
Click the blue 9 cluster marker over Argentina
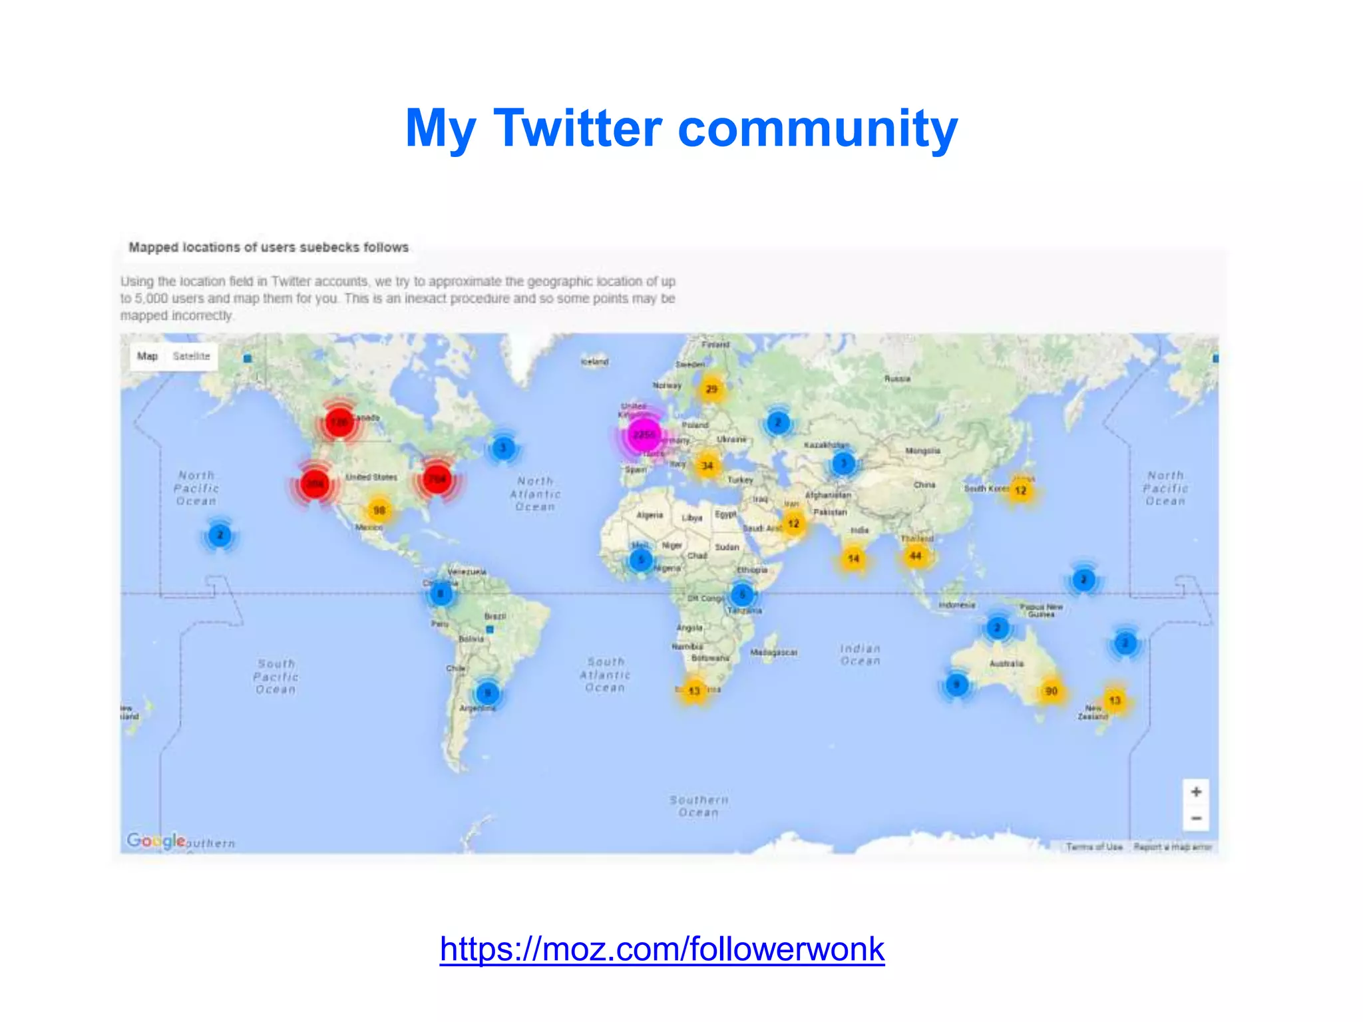tap(488, 693)
